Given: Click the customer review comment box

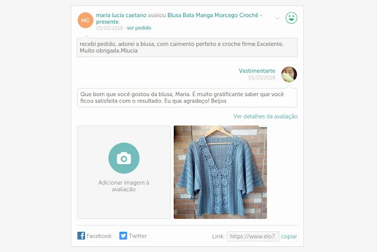Looking at the screenshot, I should (187, 47).
